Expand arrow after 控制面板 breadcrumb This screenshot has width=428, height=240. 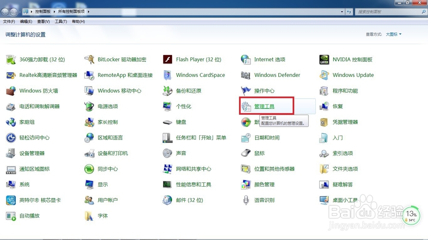pyautogui.click(x=54, y=12)
